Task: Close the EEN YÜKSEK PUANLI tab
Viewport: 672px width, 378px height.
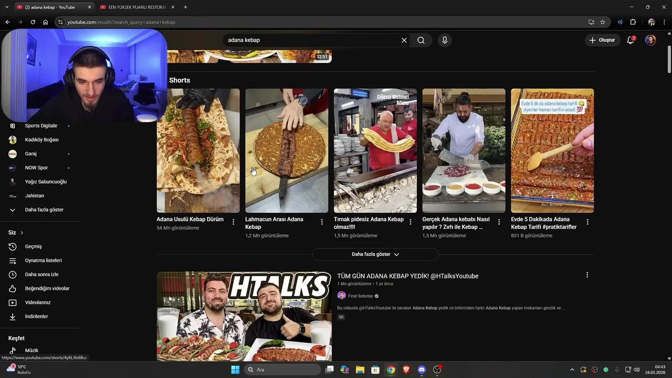Action: coord(173,7)
